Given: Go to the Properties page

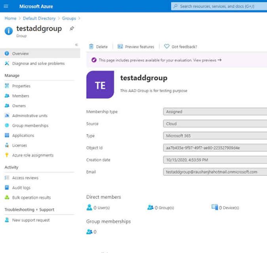Looking at the screenshot, I should coord(21,86).
